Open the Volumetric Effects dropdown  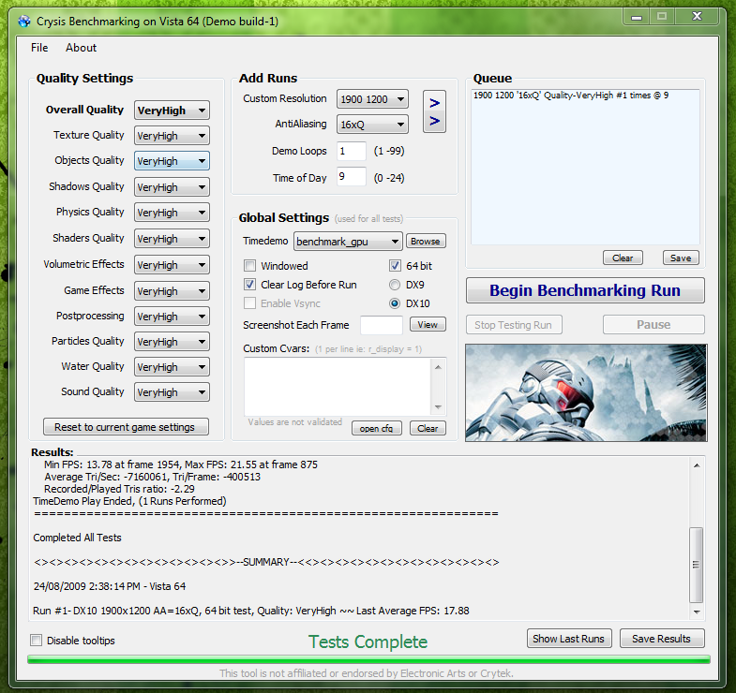coord(172,265)
